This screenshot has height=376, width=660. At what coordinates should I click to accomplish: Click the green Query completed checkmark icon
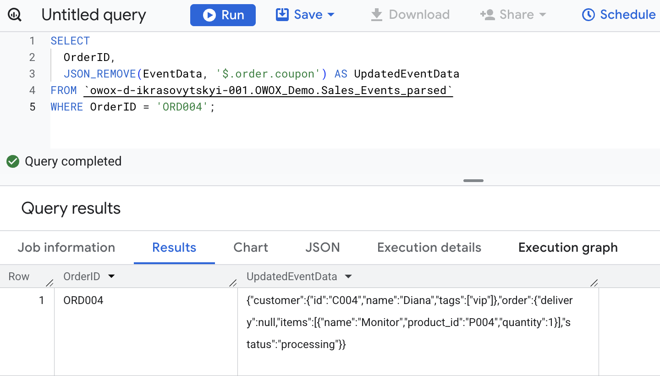point(13,161)
